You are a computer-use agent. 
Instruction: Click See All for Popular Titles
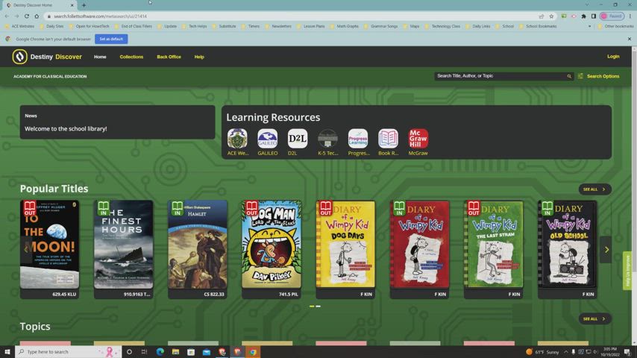[x=594, y=189]
